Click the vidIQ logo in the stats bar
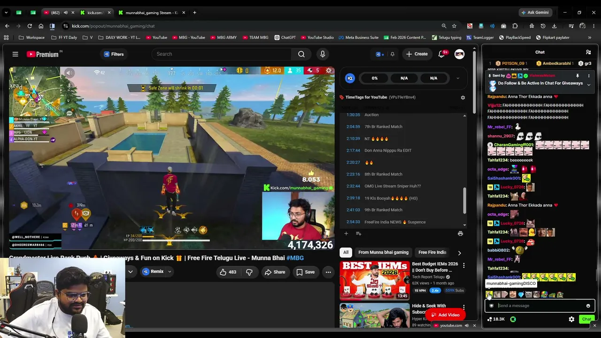The height and width of the screenshot is (338, 601). (350, 78)
